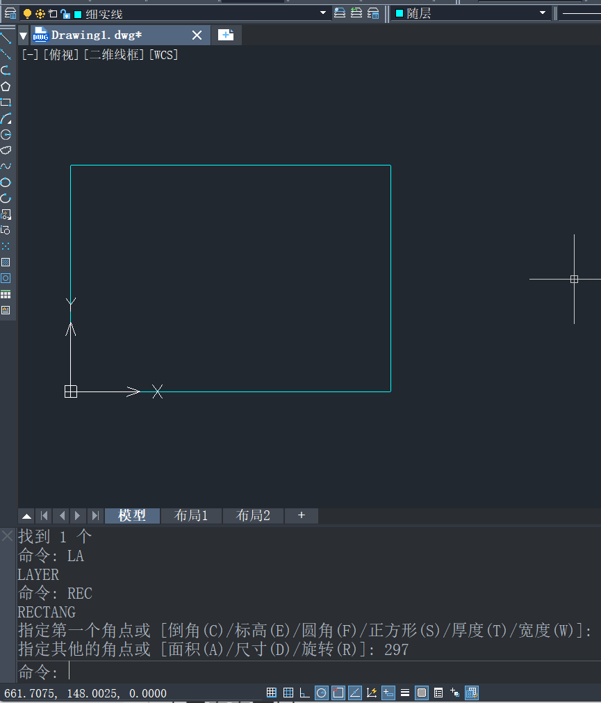Activate the Rectangle tool

point(6,102)
